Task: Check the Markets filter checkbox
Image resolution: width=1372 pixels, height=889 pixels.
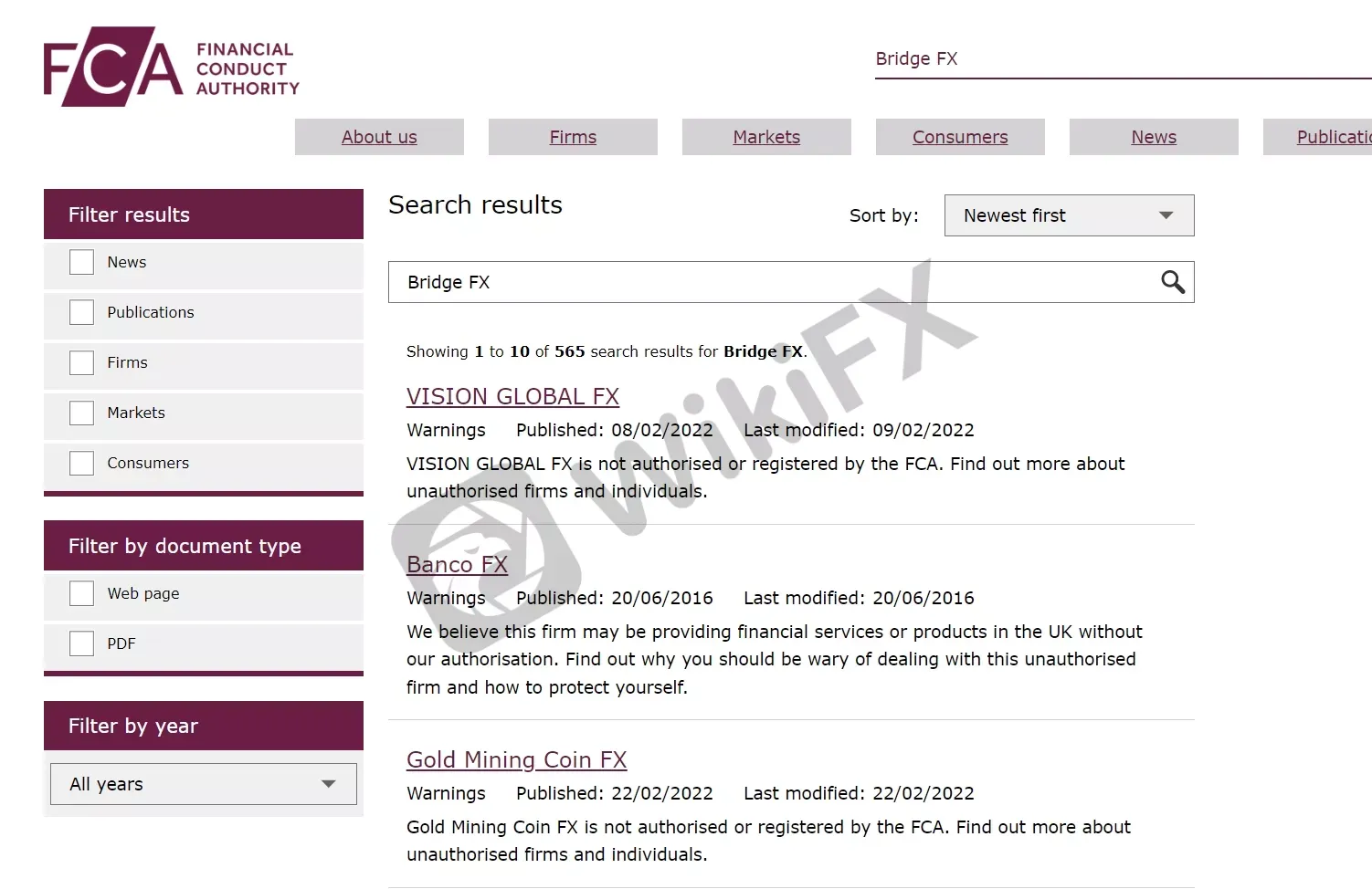Action: (x=82, y=413)
